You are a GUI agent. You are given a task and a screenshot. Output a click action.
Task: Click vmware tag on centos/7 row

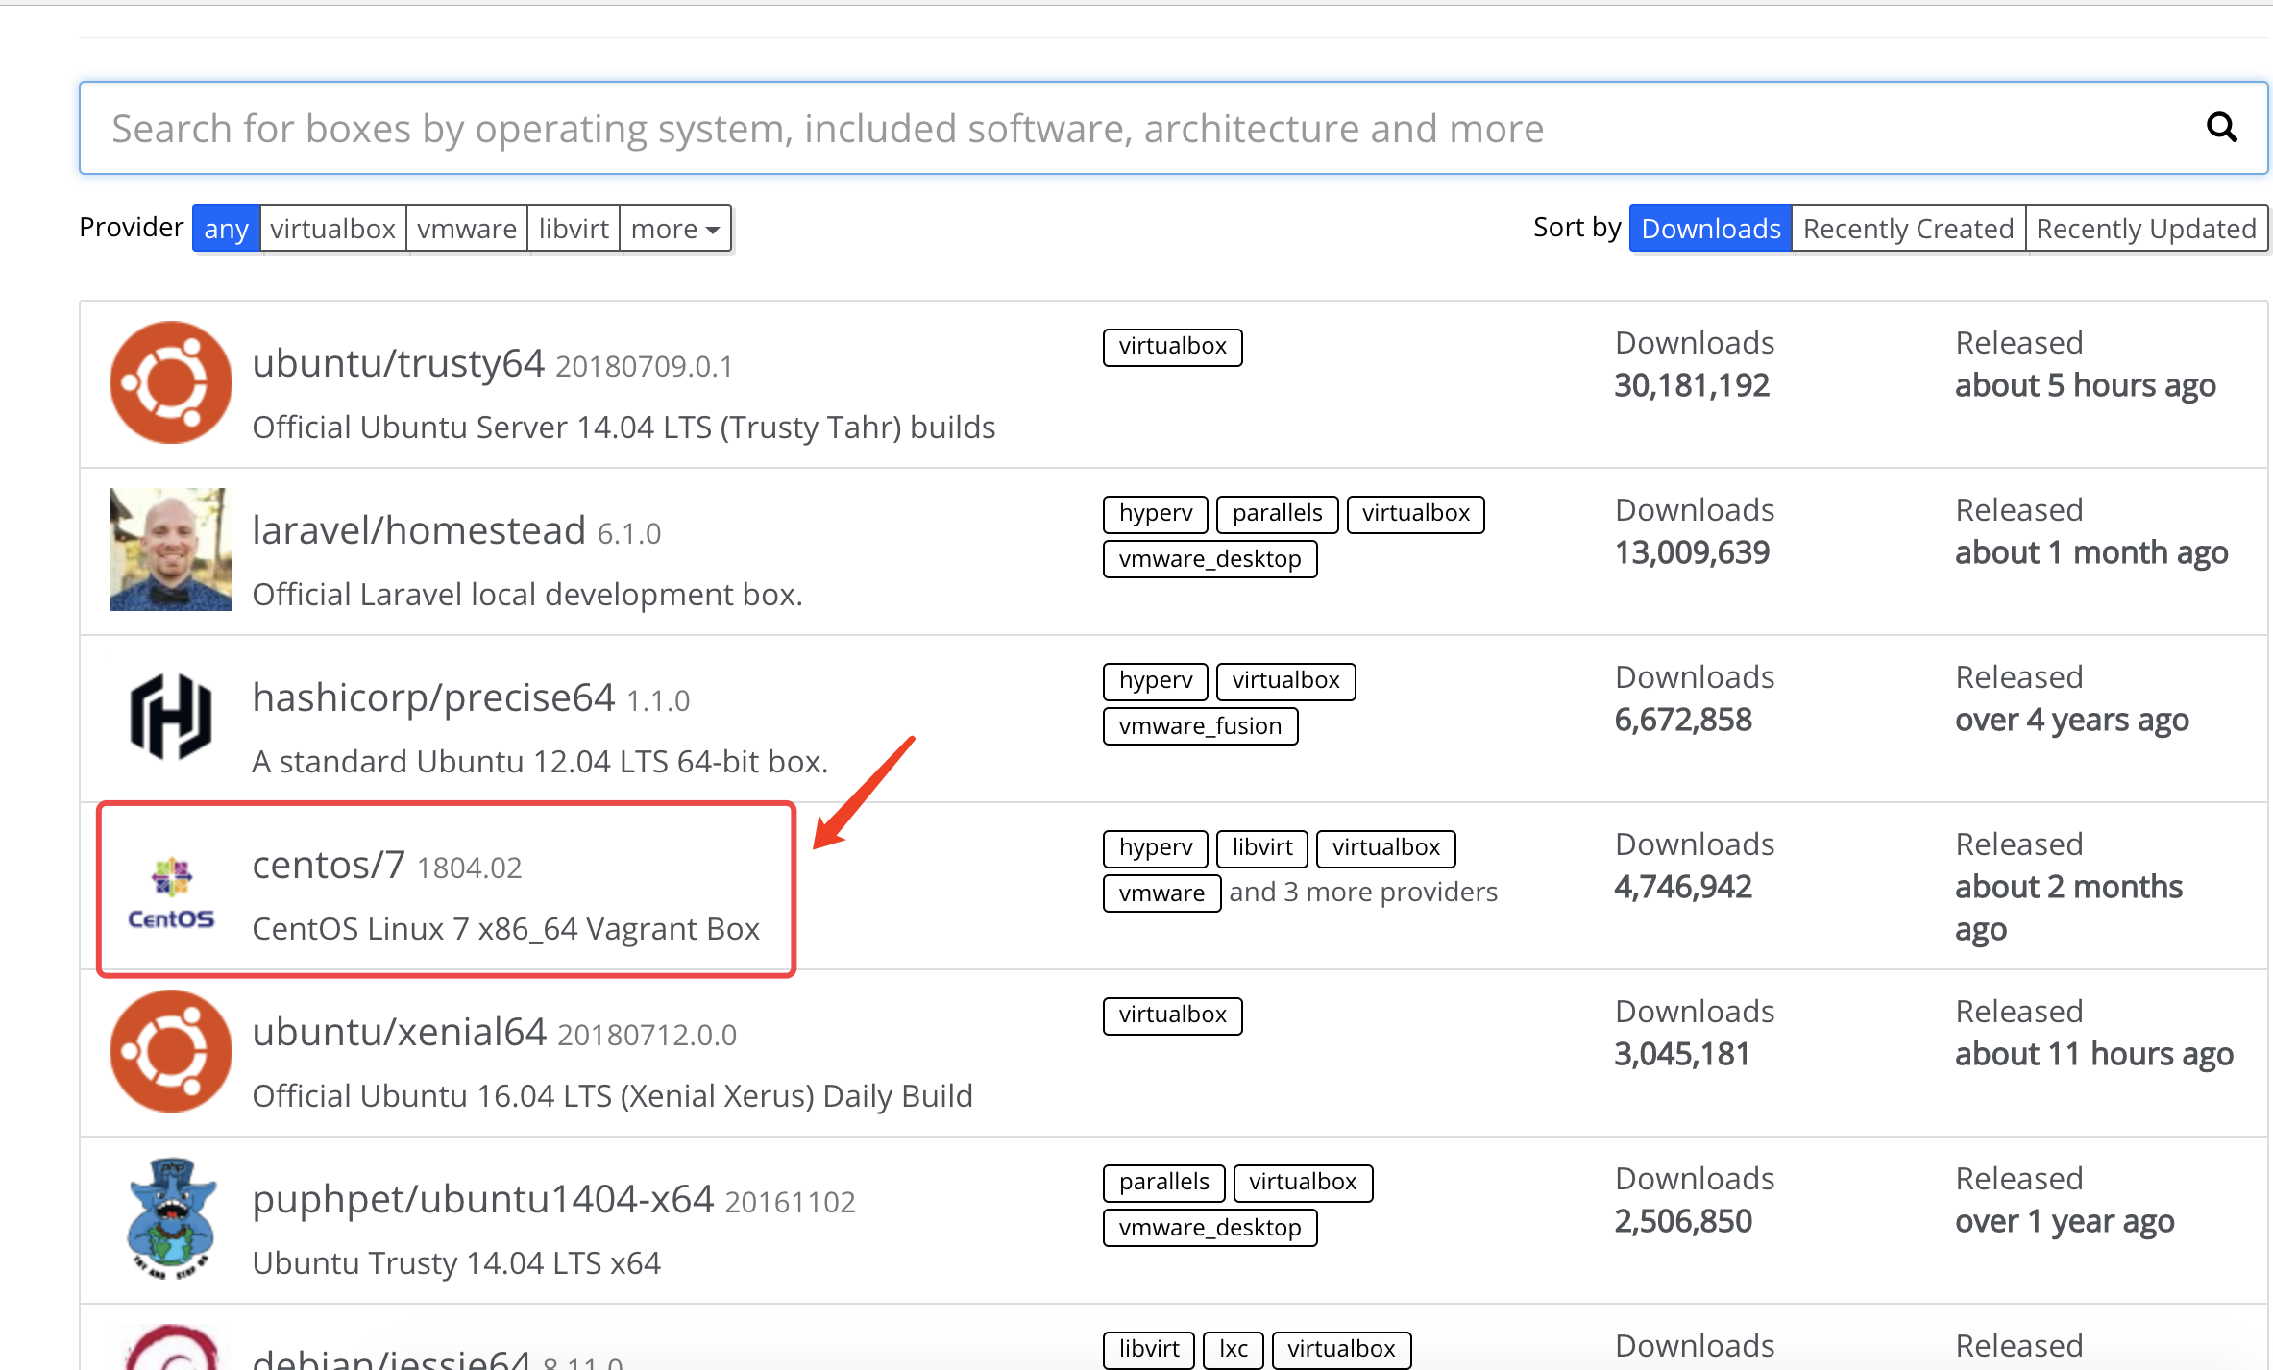1161,893
